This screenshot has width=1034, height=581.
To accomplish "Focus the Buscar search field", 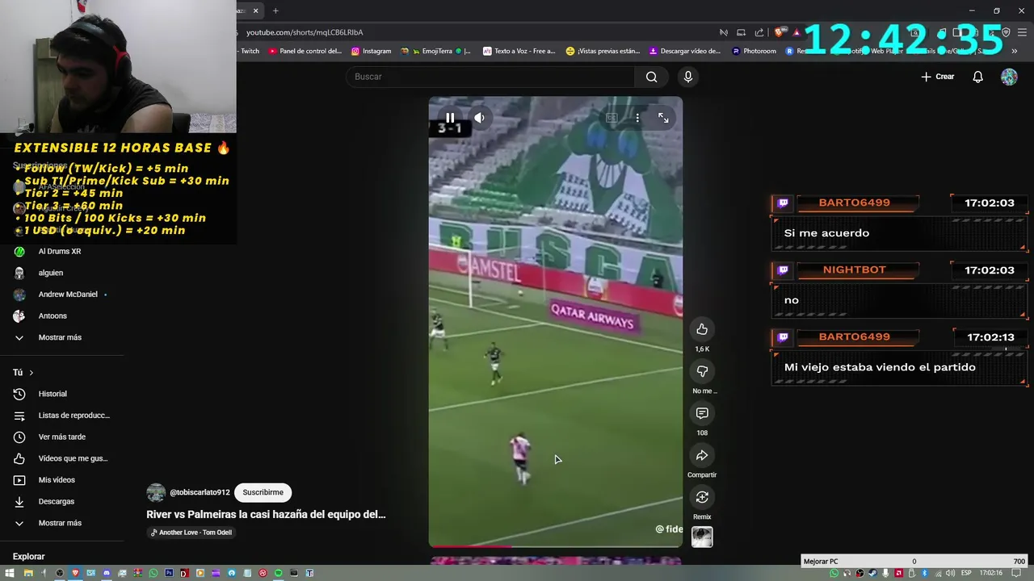I will 490,77.
